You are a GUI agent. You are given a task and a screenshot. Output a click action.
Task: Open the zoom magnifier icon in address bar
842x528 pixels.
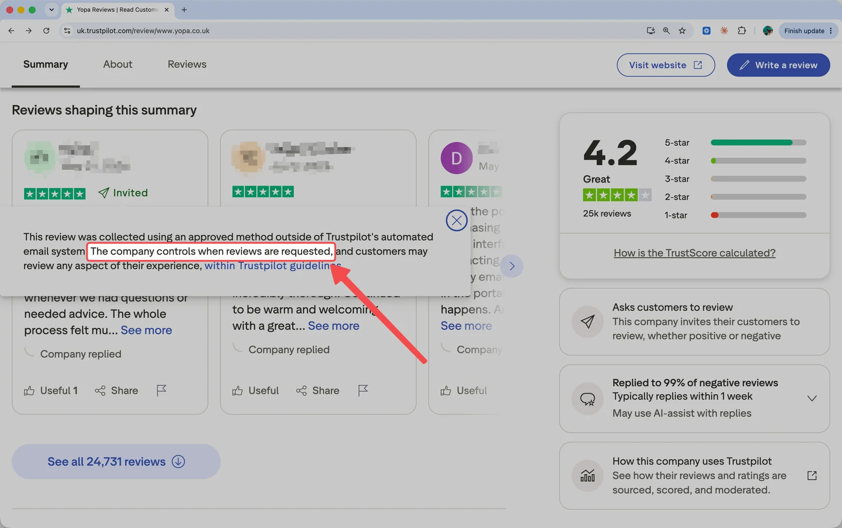pyautogui.click(x=666, y=31)
